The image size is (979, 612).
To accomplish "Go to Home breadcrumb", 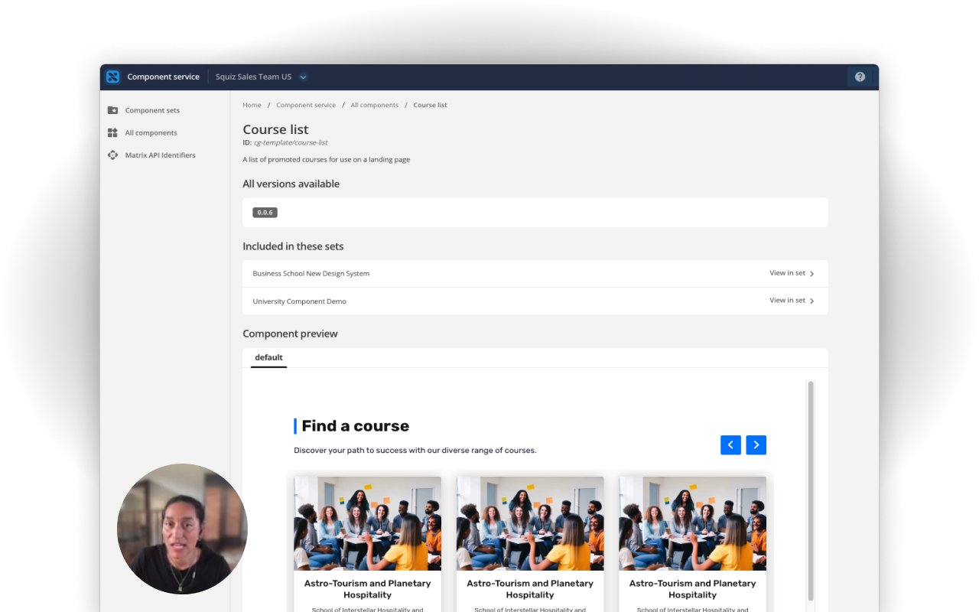I will [x=252, y=105].
